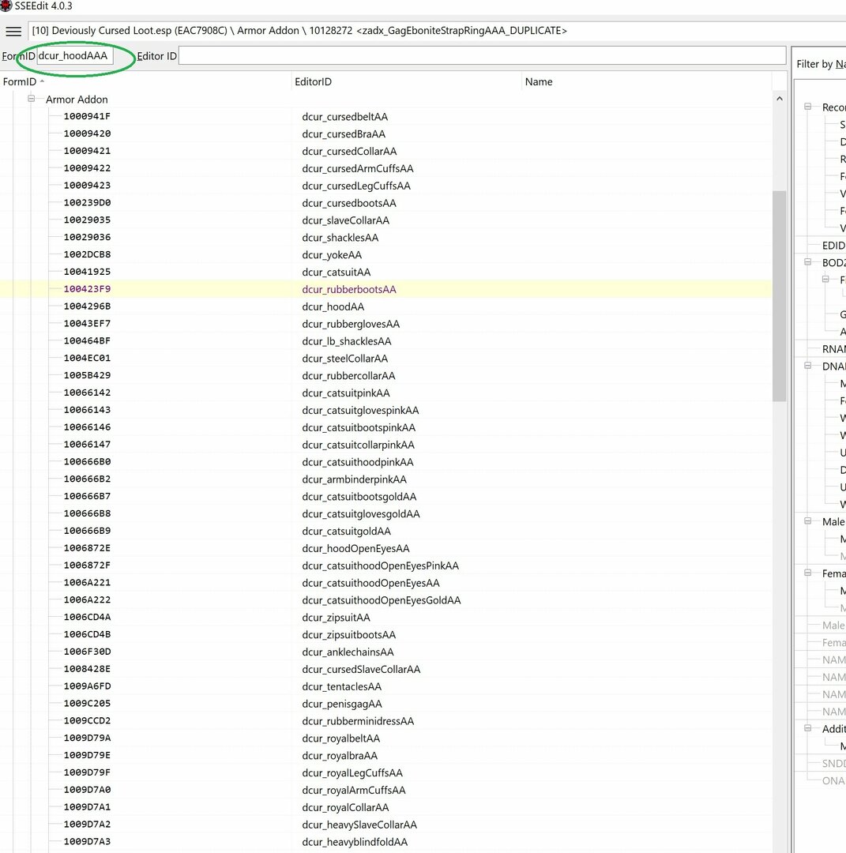This screenshot has width=846, height=853.
Task: Select dcur_cursedSlaveCollarAA record
Action: tap(386, 669)
